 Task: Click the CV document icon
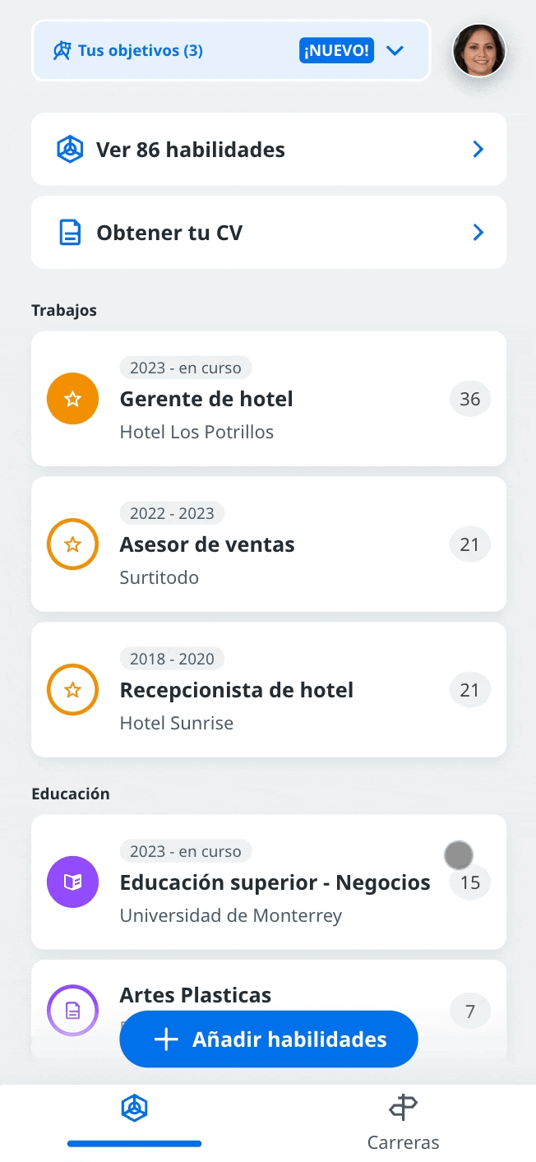point(71,233)
